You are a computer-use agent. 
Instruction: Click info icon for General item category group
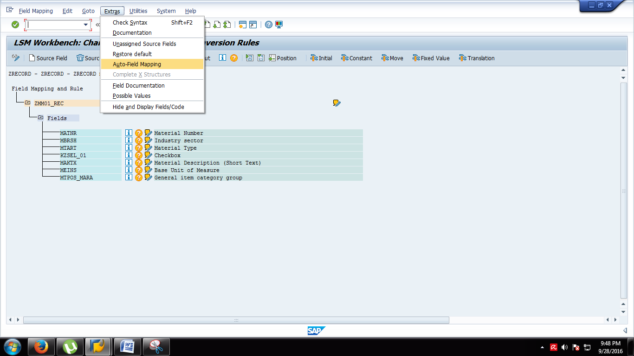coord(129,178)
